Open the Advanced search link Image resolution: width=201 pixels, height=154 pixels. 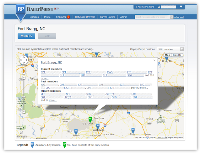179,17
